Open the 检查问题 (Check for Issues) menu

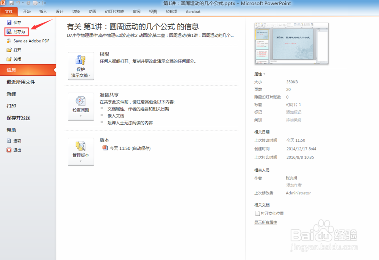coord(81,107)
